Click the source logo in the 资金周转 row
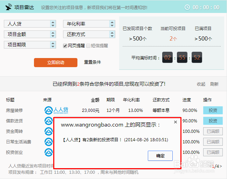This screenshot has height=179, width=227. pyautogui.click(x=49, y=131)
